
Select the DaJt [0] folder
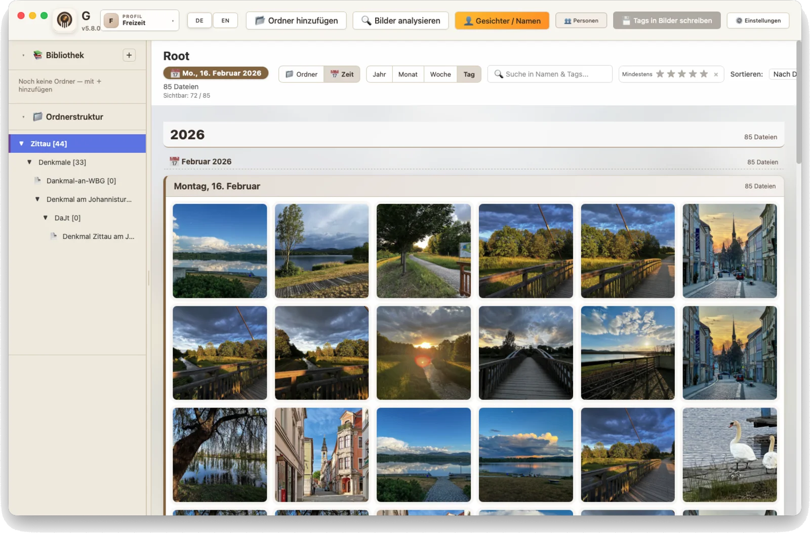point(67,218)
